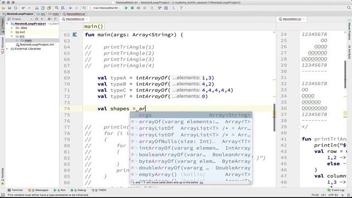
Task: Click the Replace toolbar icon
Action: coord(63,8)
